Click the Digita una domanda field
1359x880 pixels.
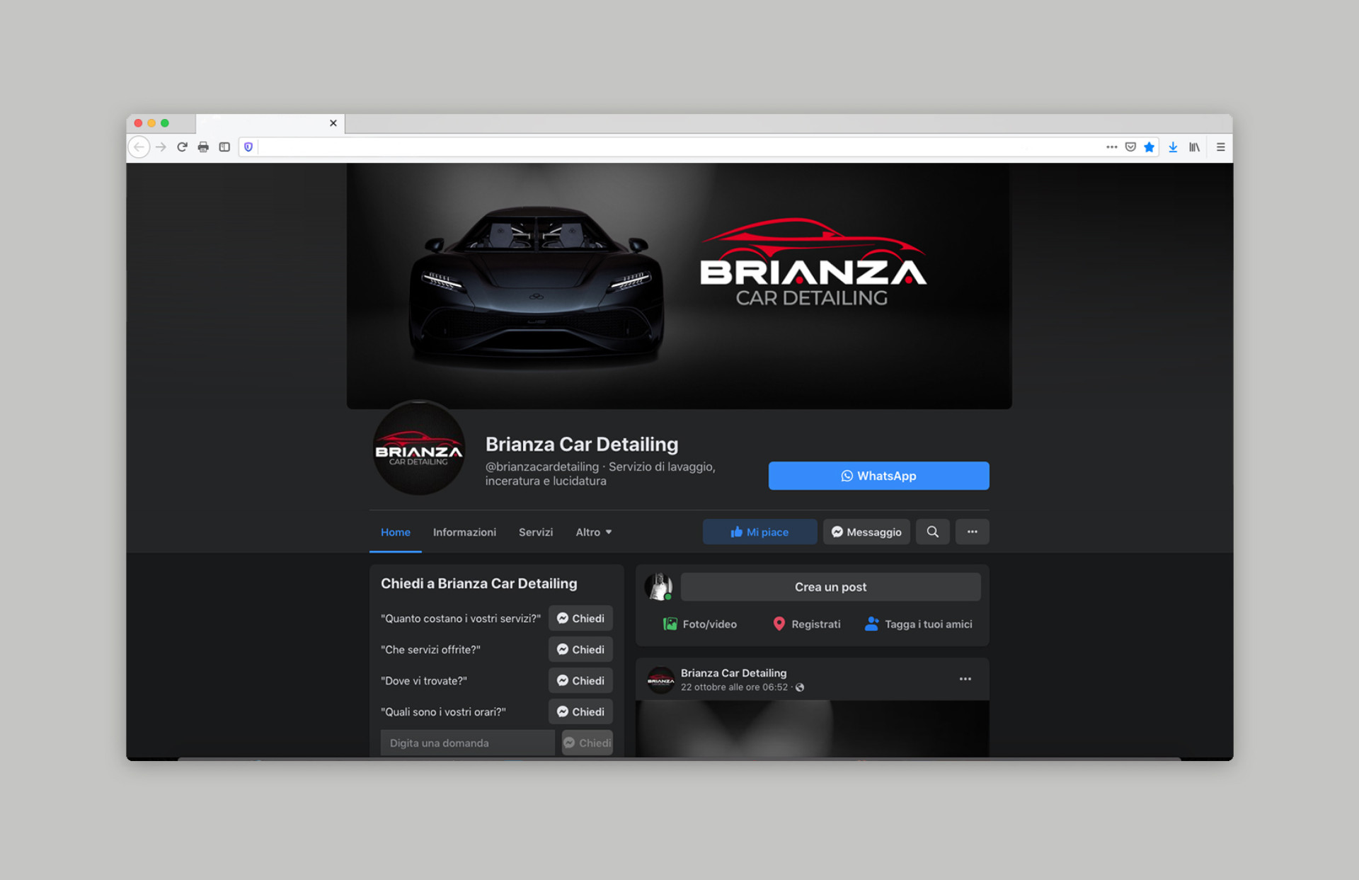click(x=467, y=743)
